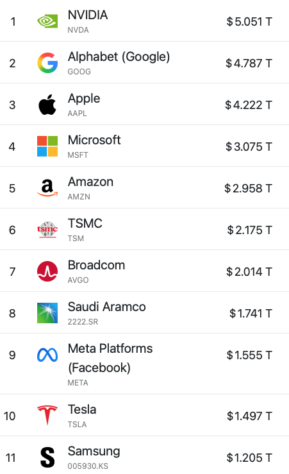The width and height of the screenshot is (289, 474).
Task: Open the Amazon logo icon
Action: coord(47,188)
